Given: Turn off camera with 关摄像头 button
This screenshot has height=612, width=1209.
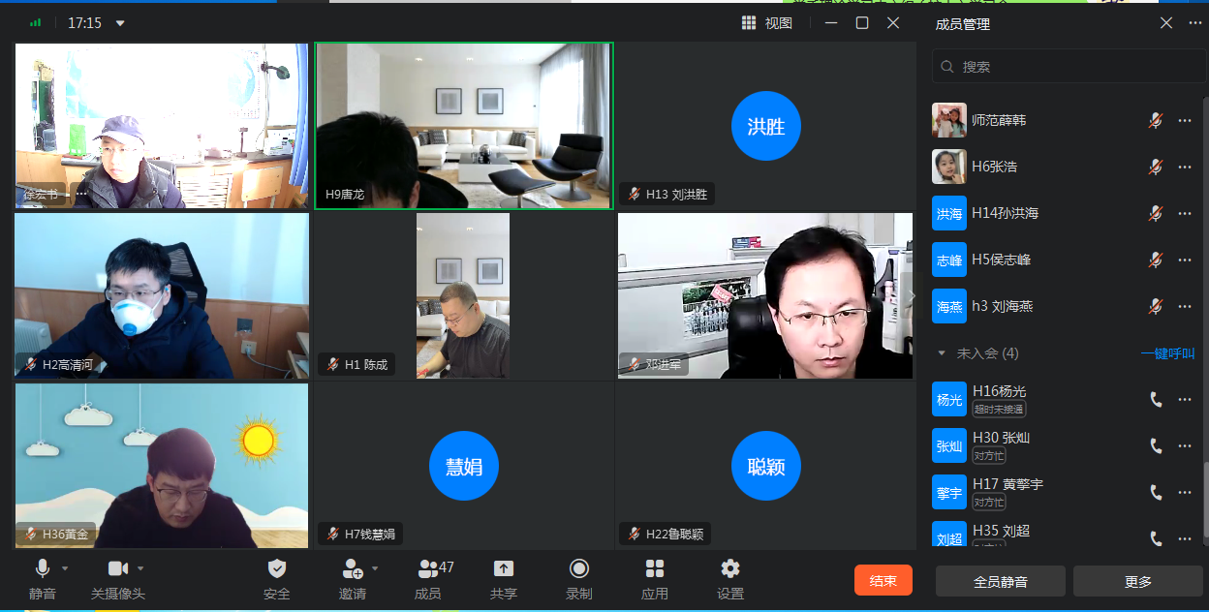Looking at the screenshot, I should click(x=118, y=569).
